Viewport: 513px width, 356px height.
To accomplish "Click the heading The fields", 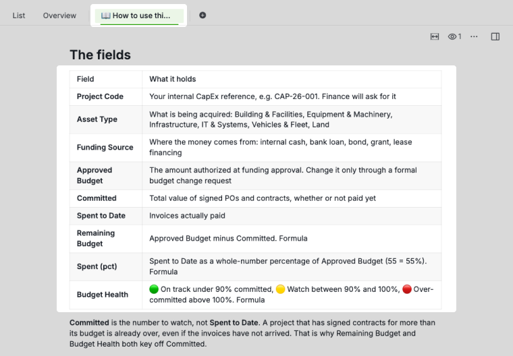I will 100,55.
